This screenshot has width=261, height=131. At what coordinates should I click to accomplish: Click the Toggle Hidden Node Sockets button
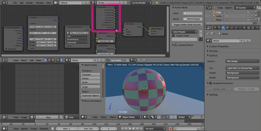[x=187, y=25]
